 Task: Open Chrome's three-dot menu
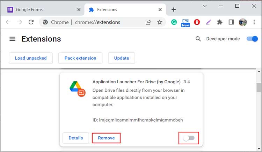tap(254, 22)
